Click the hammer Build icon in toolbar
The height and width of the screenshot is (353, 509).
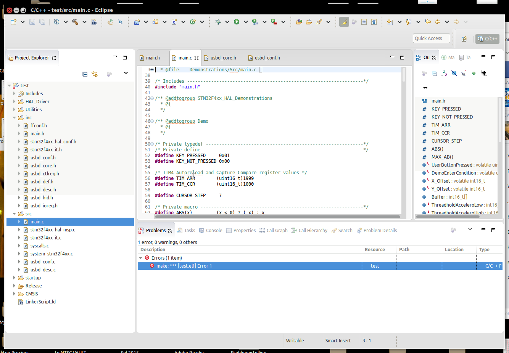[75, 22]
